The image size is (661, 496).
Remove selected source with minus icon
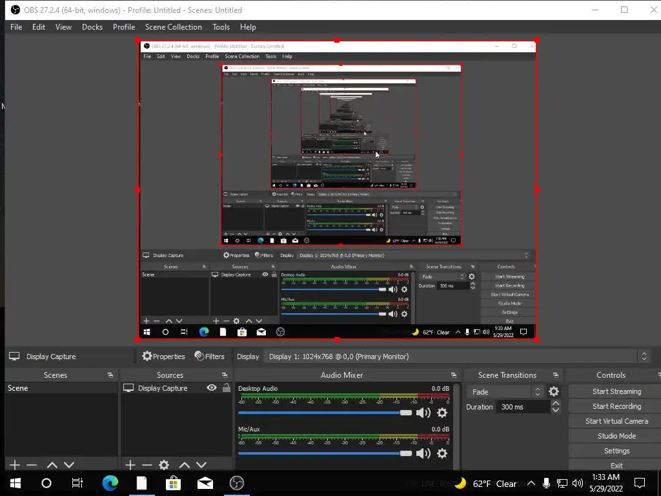tap(147, 465)
